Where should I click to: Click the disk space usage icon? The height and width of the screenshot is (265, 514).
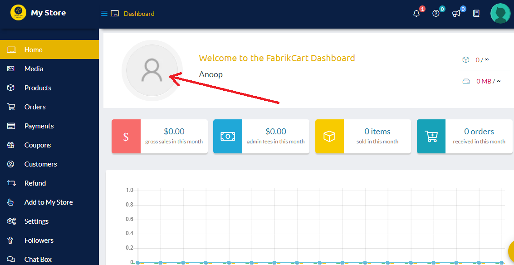[x=466, y=81]
